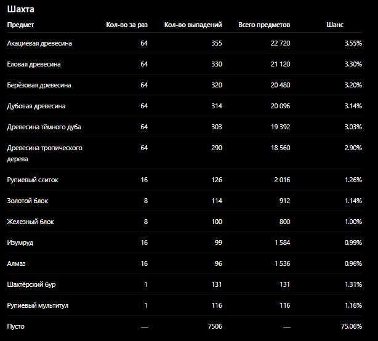The image size is (378, 341).
Task: Click the Всего предметов column header
Action: 264,25
